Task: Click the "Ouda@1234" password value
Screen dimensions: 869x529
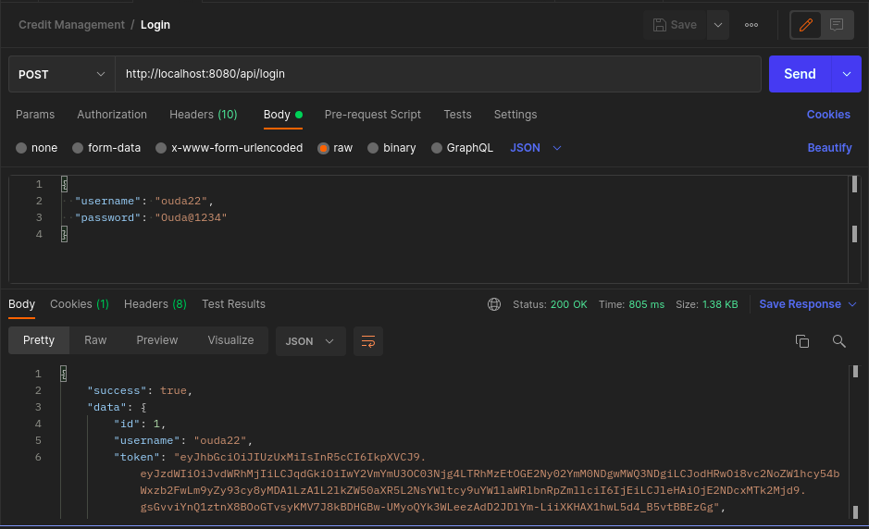Action: (191, 217)
